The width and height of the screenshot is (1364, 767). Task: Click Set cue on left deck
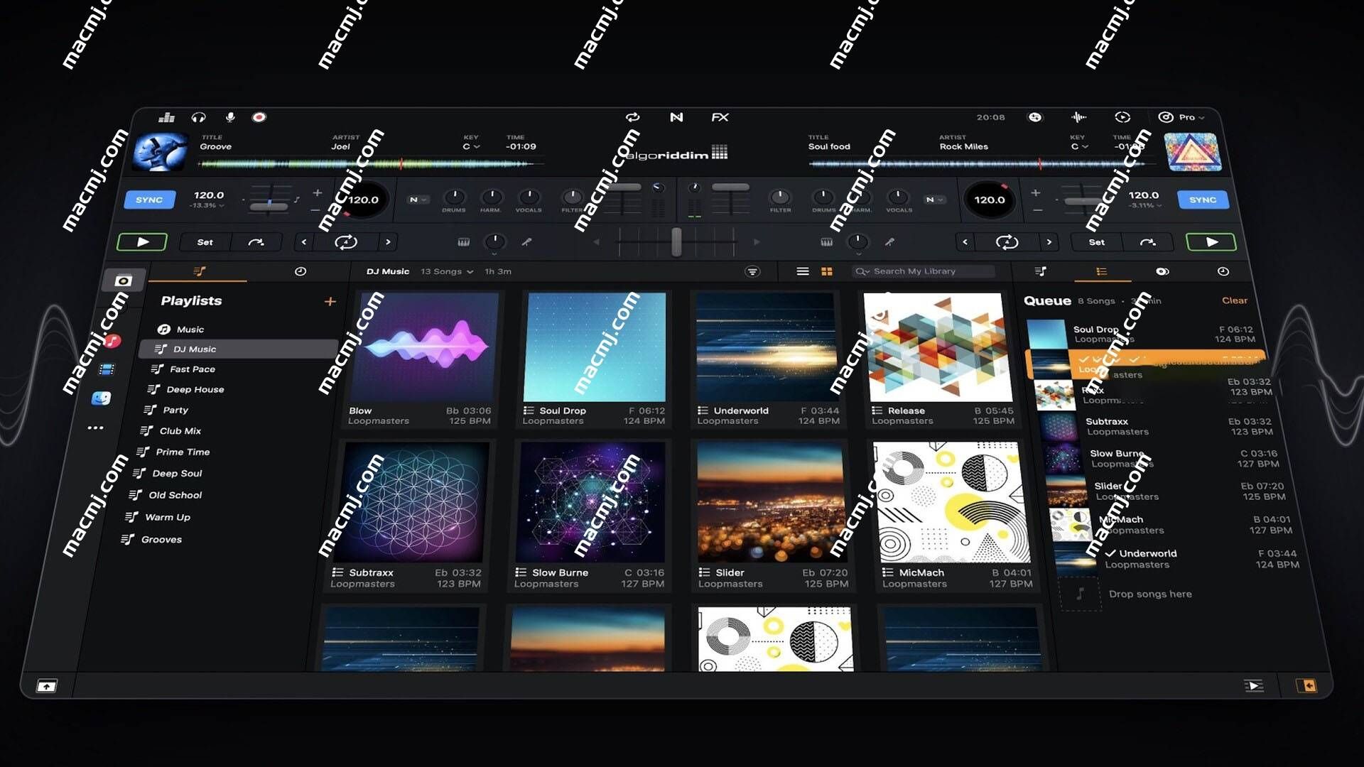(x=205, y=242)
